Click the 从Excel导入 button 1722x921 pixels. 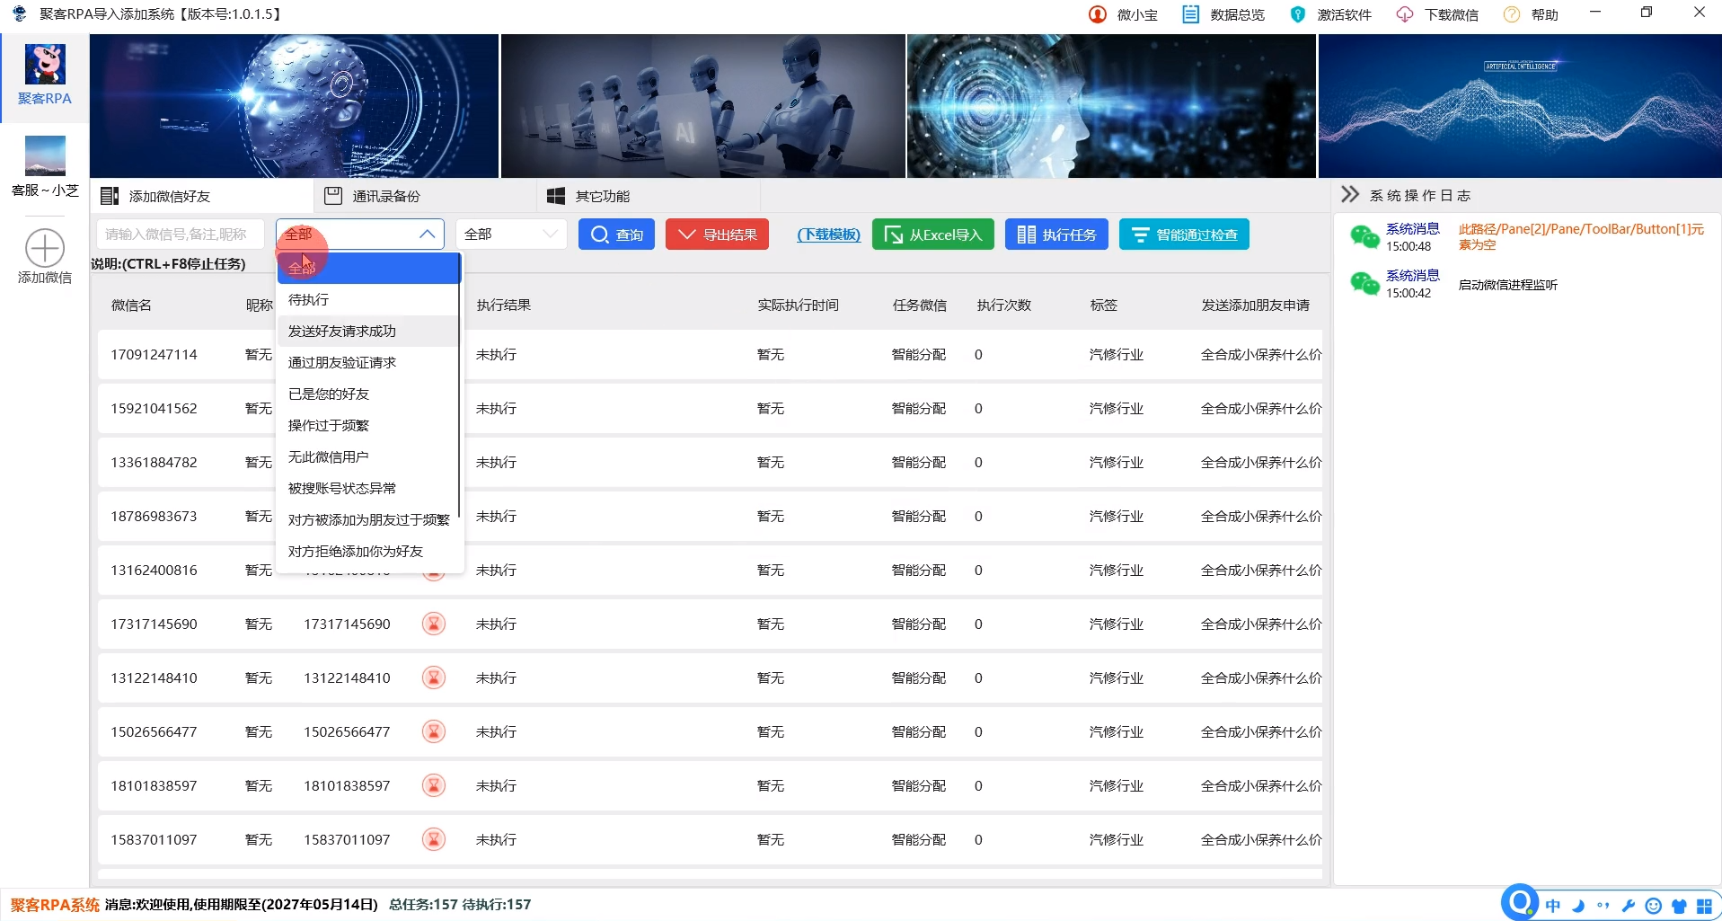(932, 234)
